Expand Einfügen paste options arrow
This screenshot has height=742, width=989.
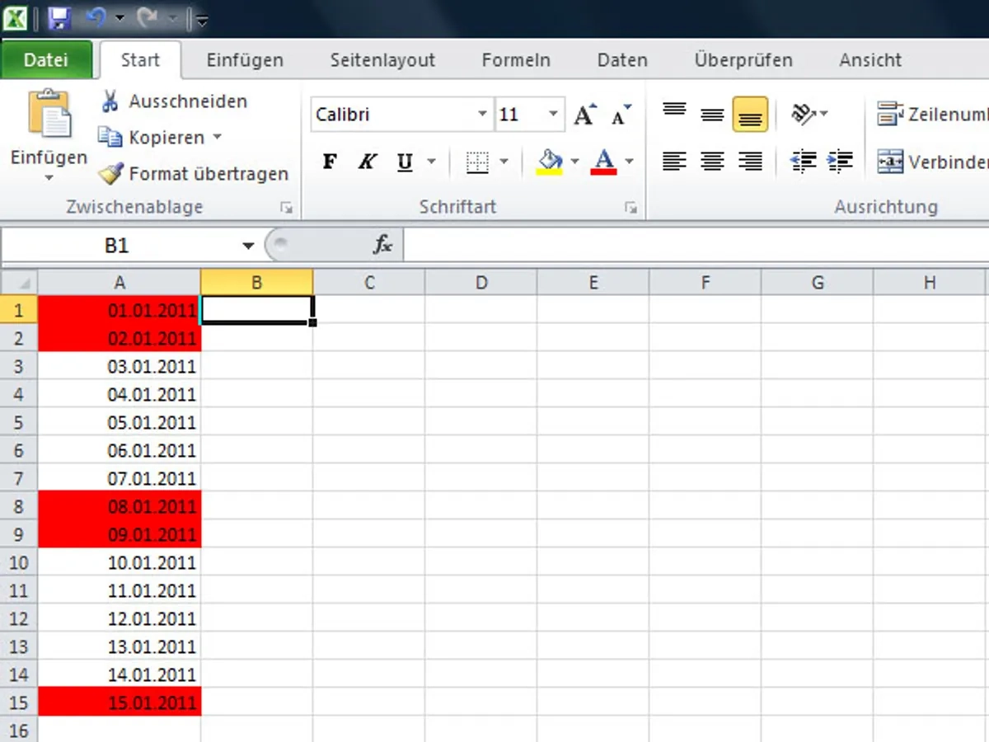click(x=49, y=177)
